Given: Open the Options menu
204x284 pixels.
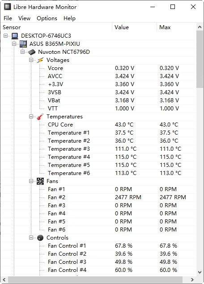Looking at the screenshot, I should [x=47, y=18].
